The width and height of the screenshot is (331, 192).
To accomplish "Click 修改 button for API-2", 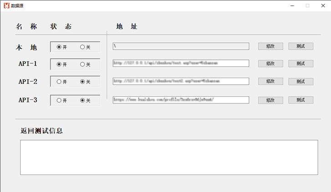I will 270,81.
